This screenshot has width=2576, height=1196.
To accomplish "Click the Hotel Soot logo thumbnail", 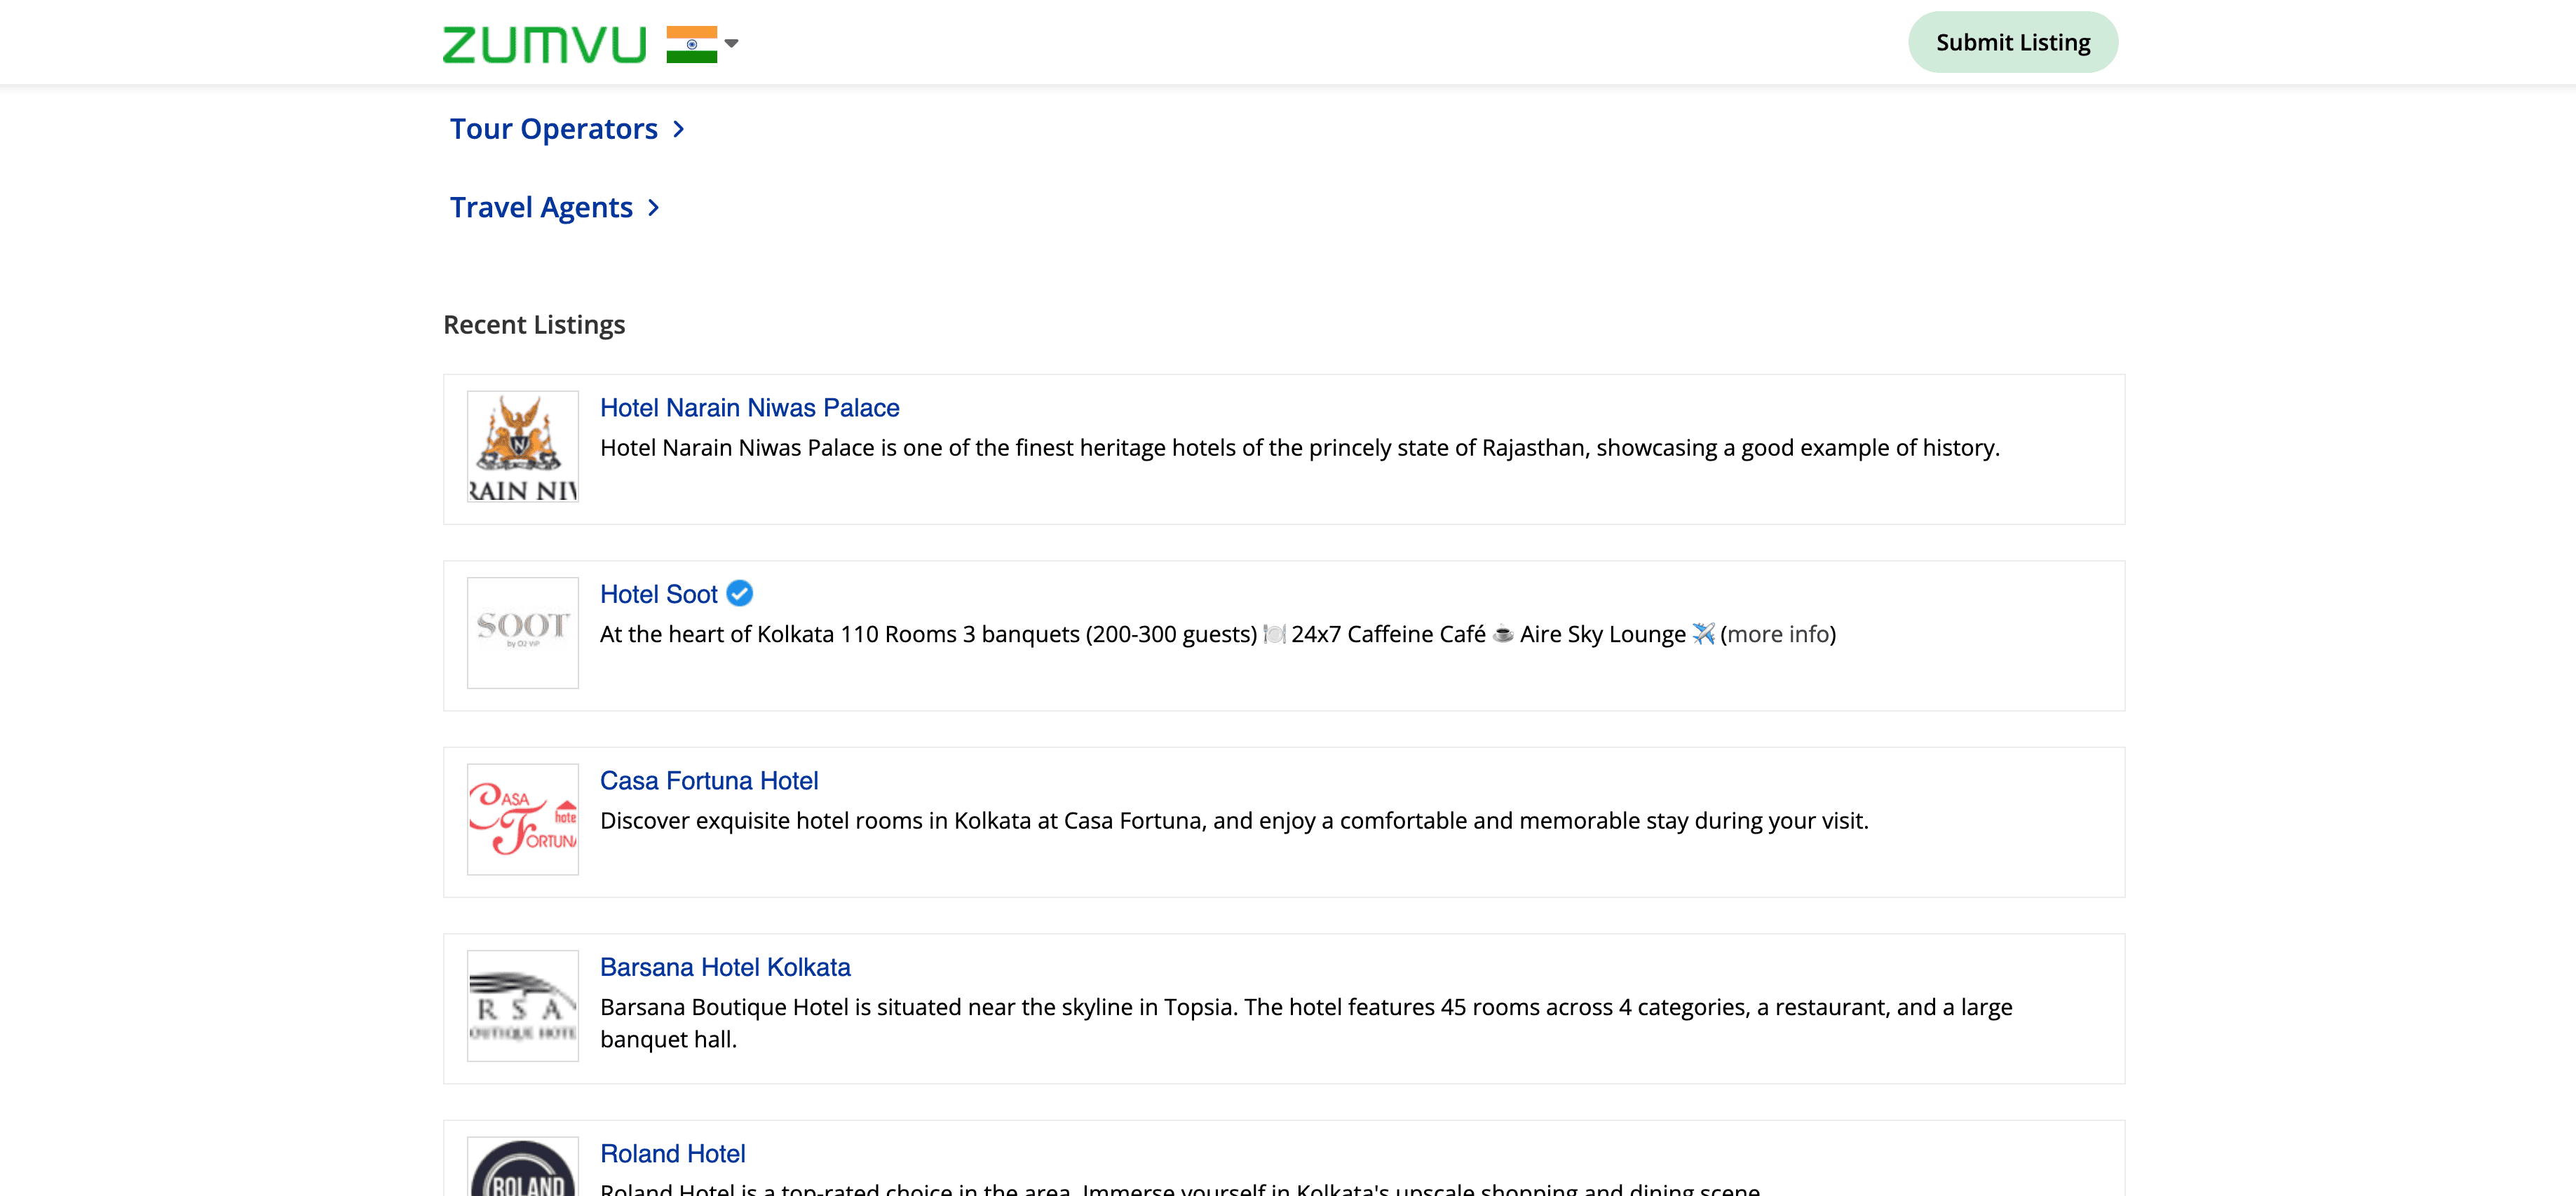I will point(522,632).
